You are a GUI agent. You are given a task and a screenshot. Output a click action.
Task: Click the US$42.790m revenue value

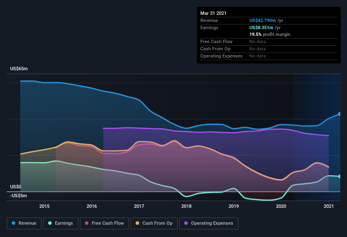coord(262,20)
